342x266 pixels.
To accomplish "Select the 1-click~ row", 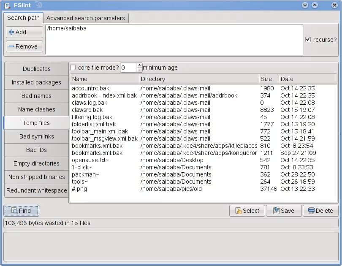I will tap(203, 168).
